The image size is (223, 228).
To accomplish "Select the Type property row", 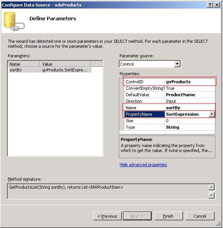I will pyautogui.click(x=170, y=127).
